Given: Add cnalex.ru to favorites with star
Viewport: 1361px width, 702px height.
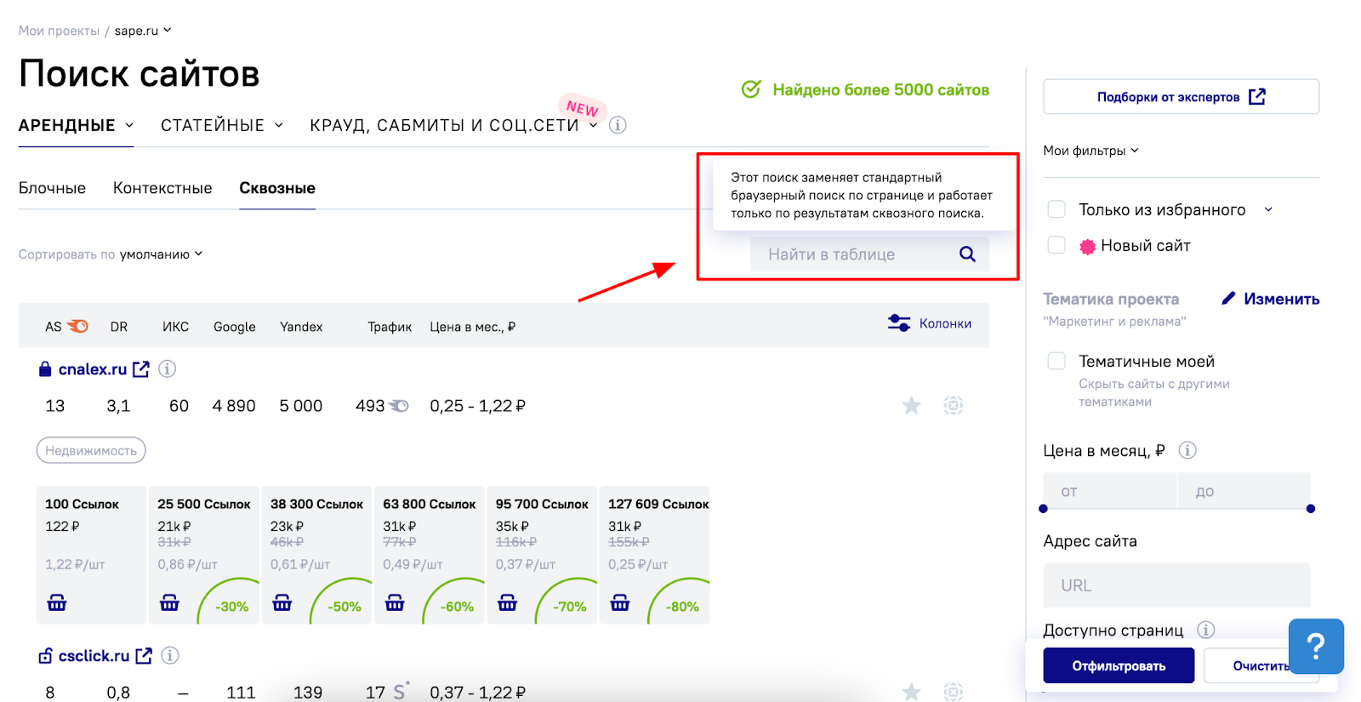Looking at the screenshot, I should click(x=911, y=406).
